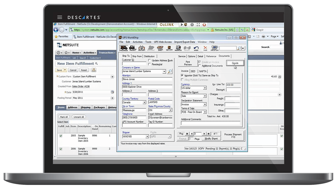The width and height of the screenshot is (336, 188).
Task: Check the Residential checkbox
Action: point(150,64)
